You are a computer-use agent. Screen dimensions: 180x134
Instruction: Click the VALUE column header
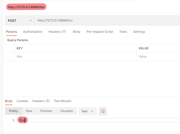coord(143,48)
